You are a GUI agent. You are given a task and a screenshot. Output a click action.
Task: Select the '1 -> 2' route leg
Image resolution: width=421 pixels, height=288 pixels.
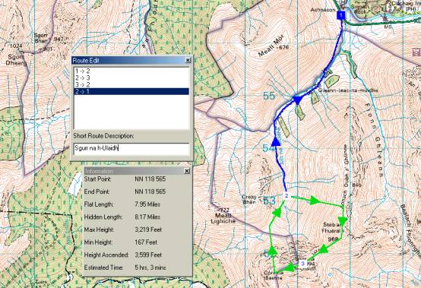point(131,71)
